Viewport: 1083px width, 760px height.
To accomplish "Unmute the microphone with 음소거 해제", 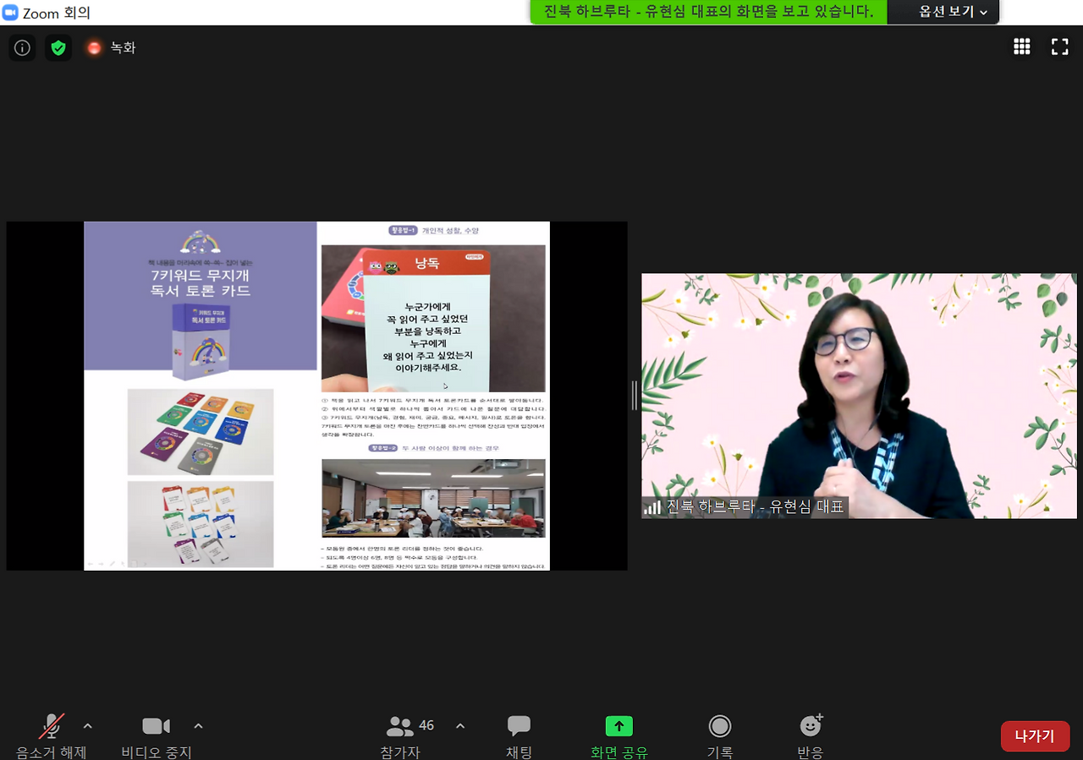I will tap(52, 735).
